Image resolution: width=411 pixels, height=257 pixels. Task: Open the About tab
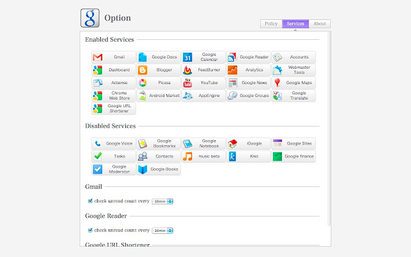[x=320, y=24]
